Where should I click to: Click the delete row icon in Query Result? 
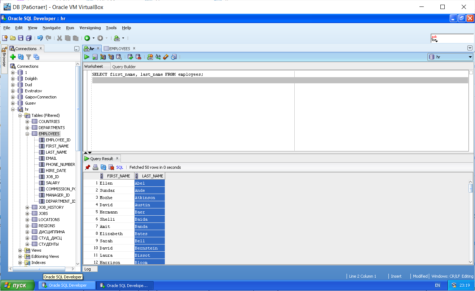pos(111,167)
